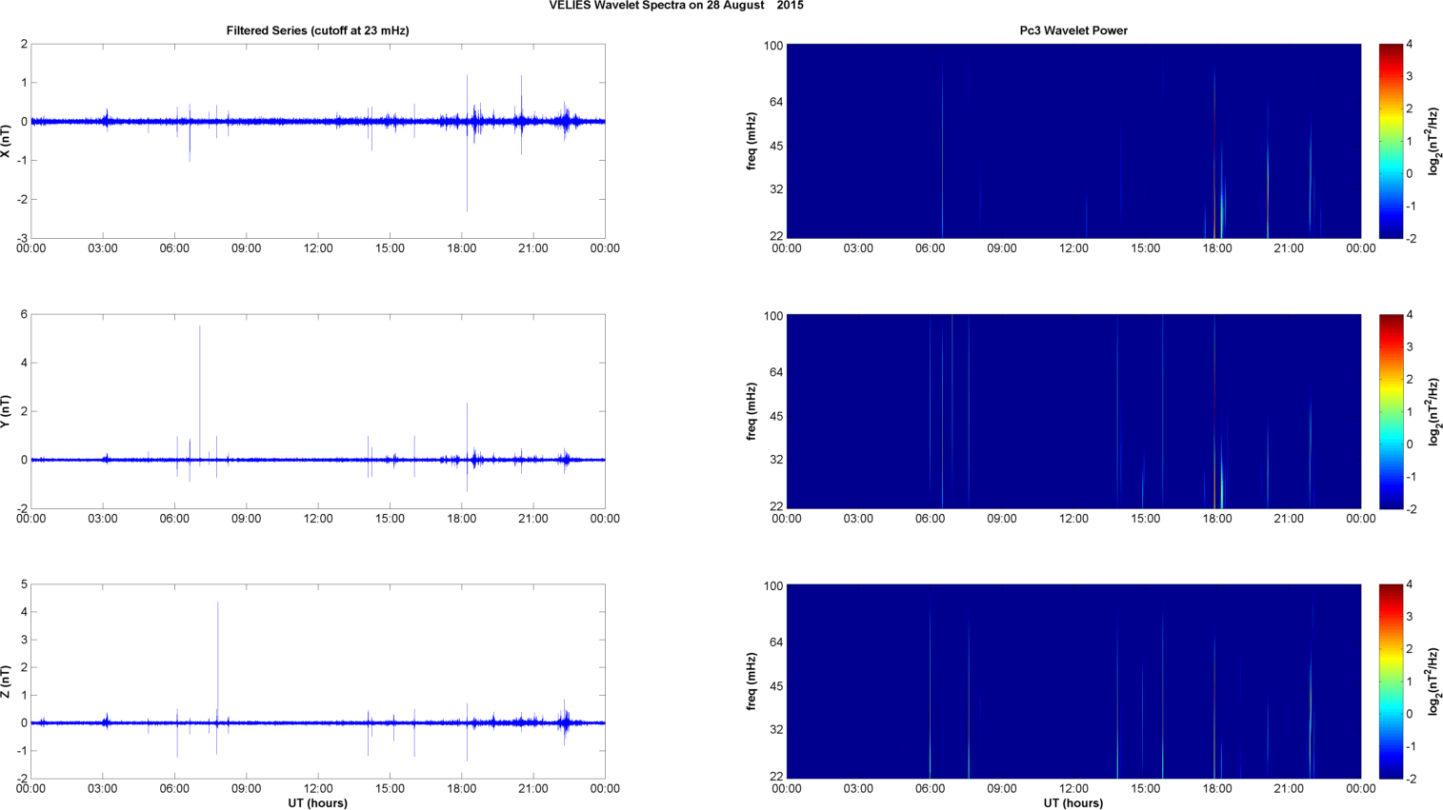Click the colorbar beside the middle wavelet plot
Viewport: 1443px width, 810px height.
1391,411
